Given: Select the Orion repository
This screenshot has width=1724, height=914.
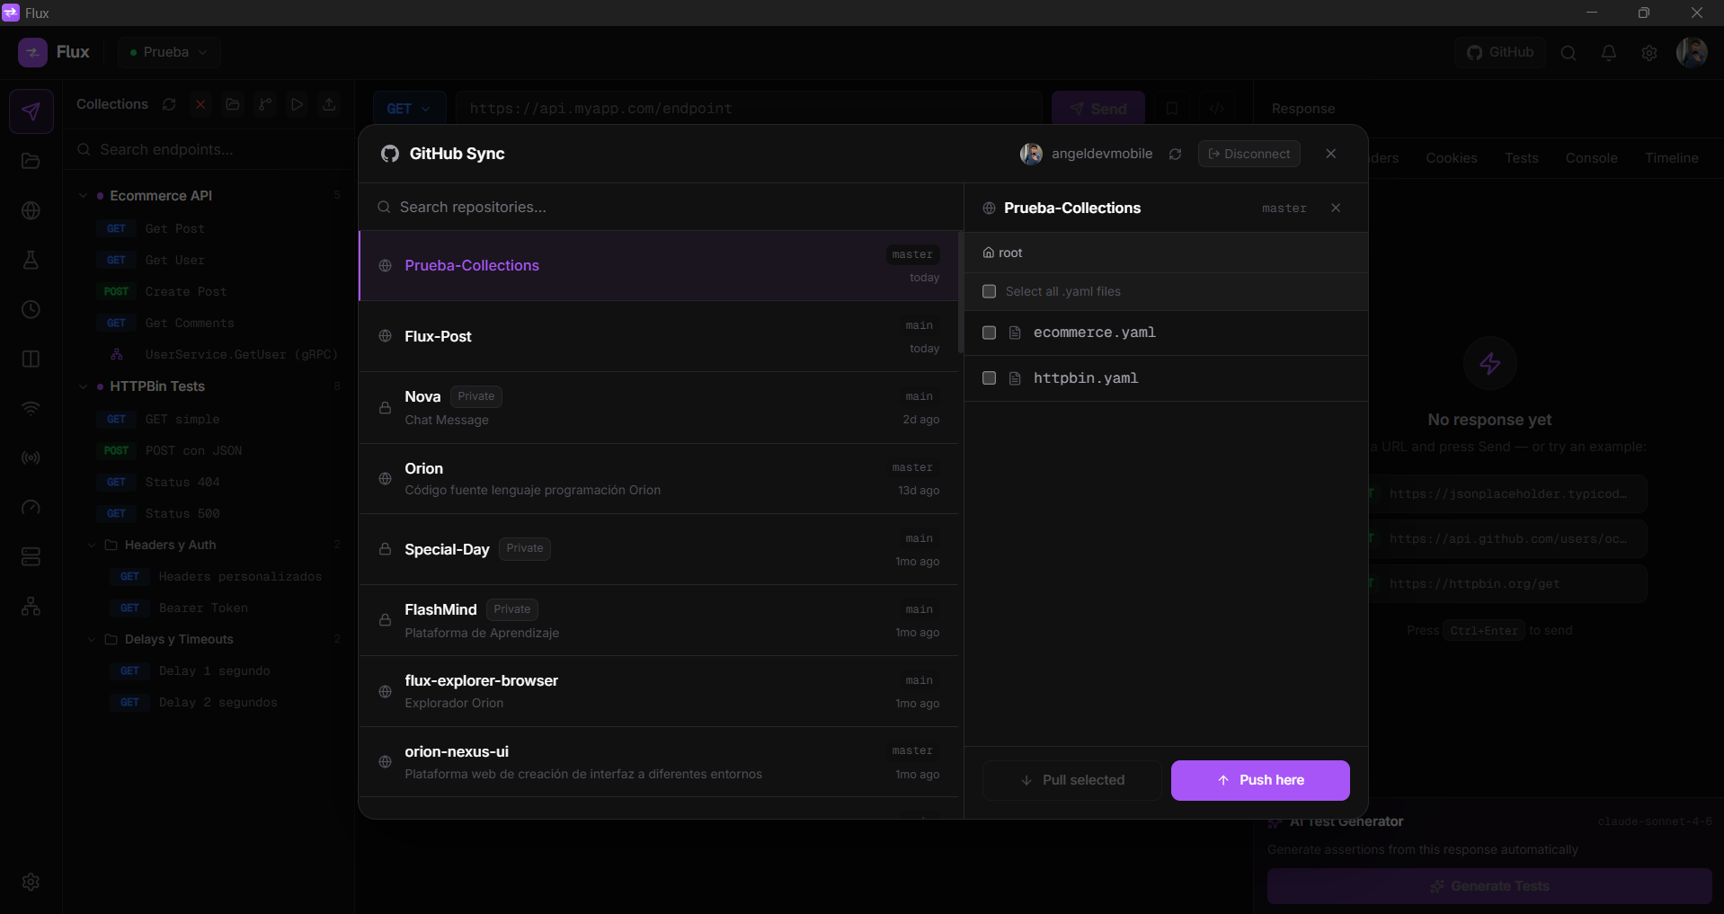Looking at the screenshot, I should click(659, 478).
